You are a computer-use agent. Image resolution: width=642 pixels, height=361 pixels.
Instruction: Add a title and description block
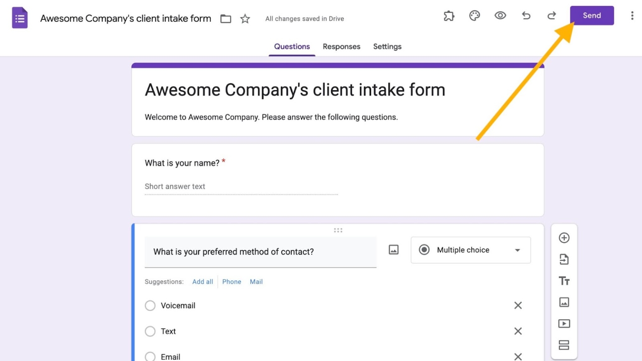[x=564, y=281]
